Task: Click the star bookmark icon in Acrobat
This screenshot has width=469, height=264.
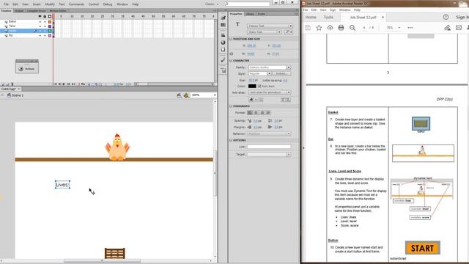Action: click(319, 28)
